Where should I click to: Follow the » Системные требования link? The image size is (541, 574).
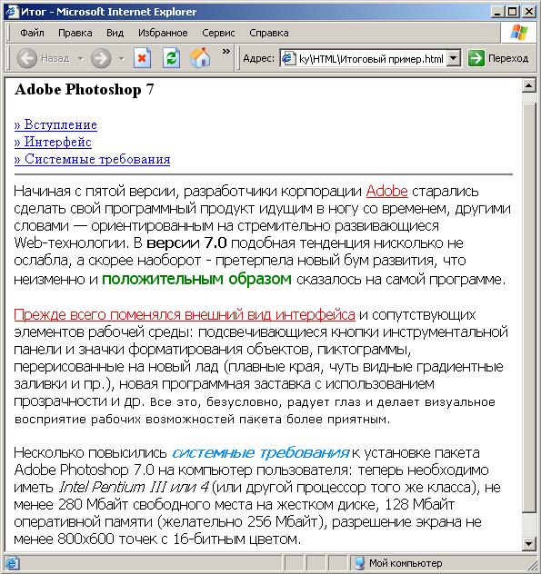pos(93,159)
